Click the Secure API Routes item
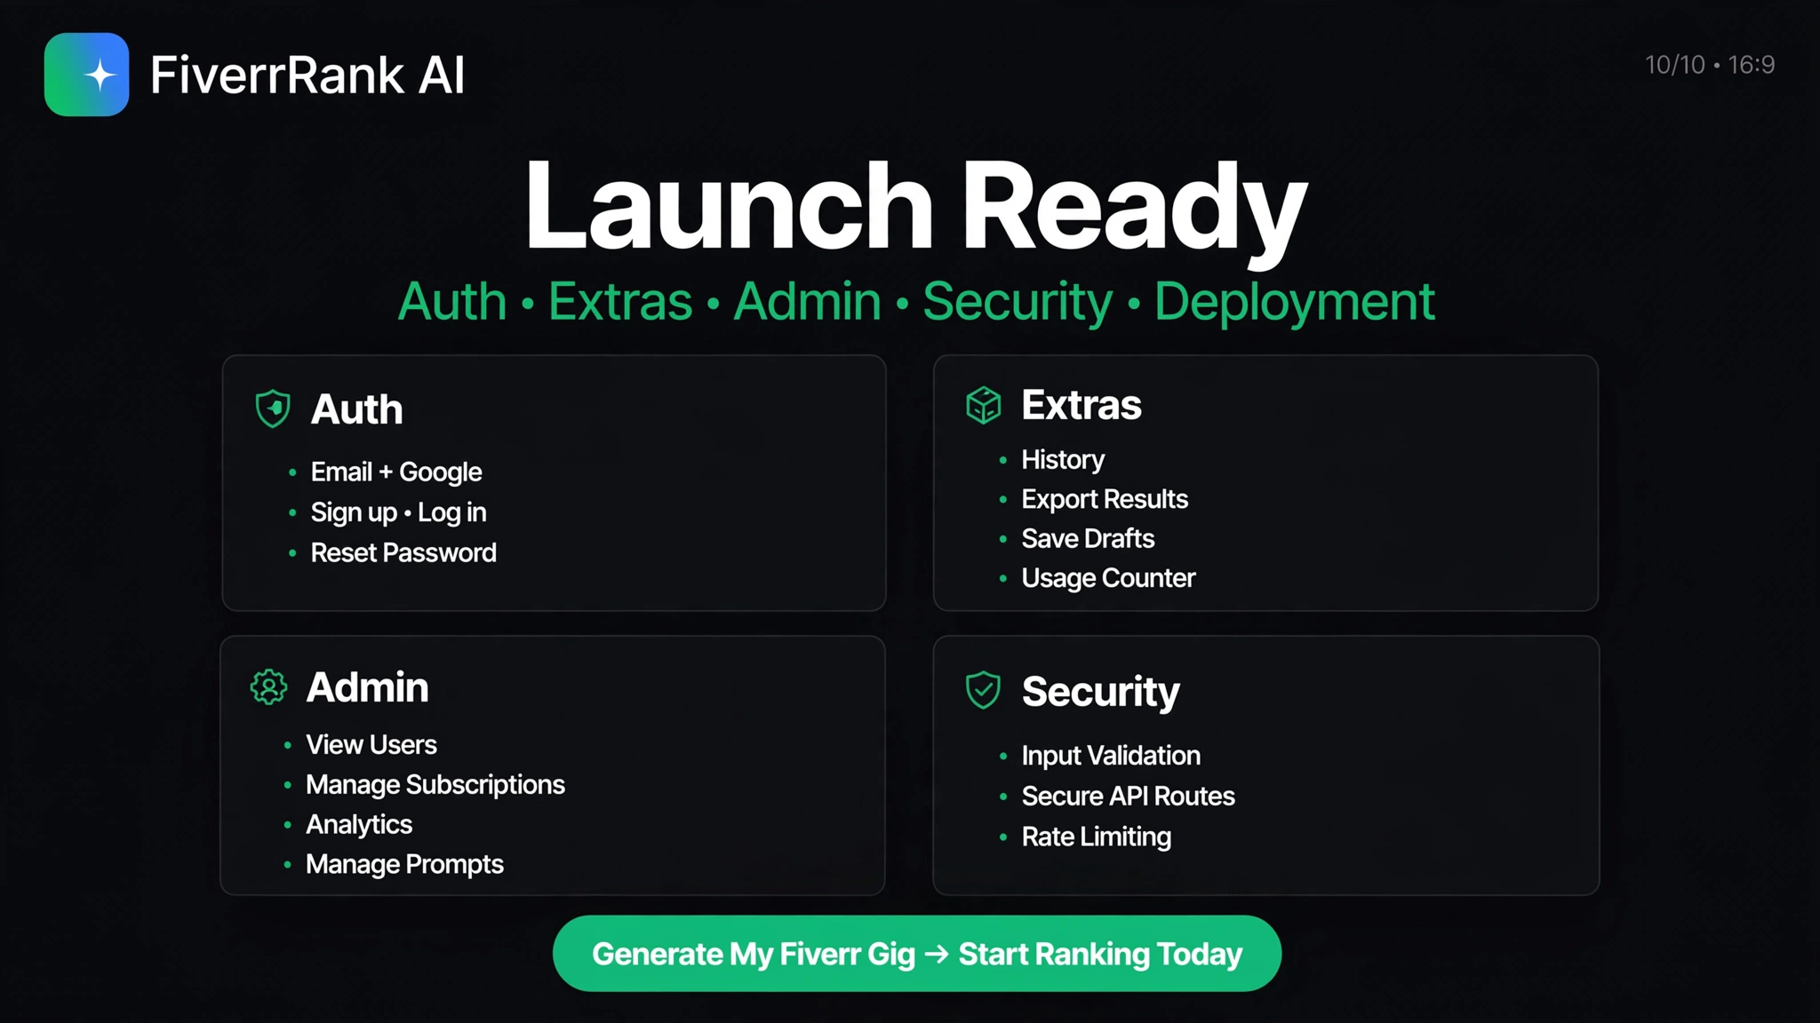 [1129, 797]
